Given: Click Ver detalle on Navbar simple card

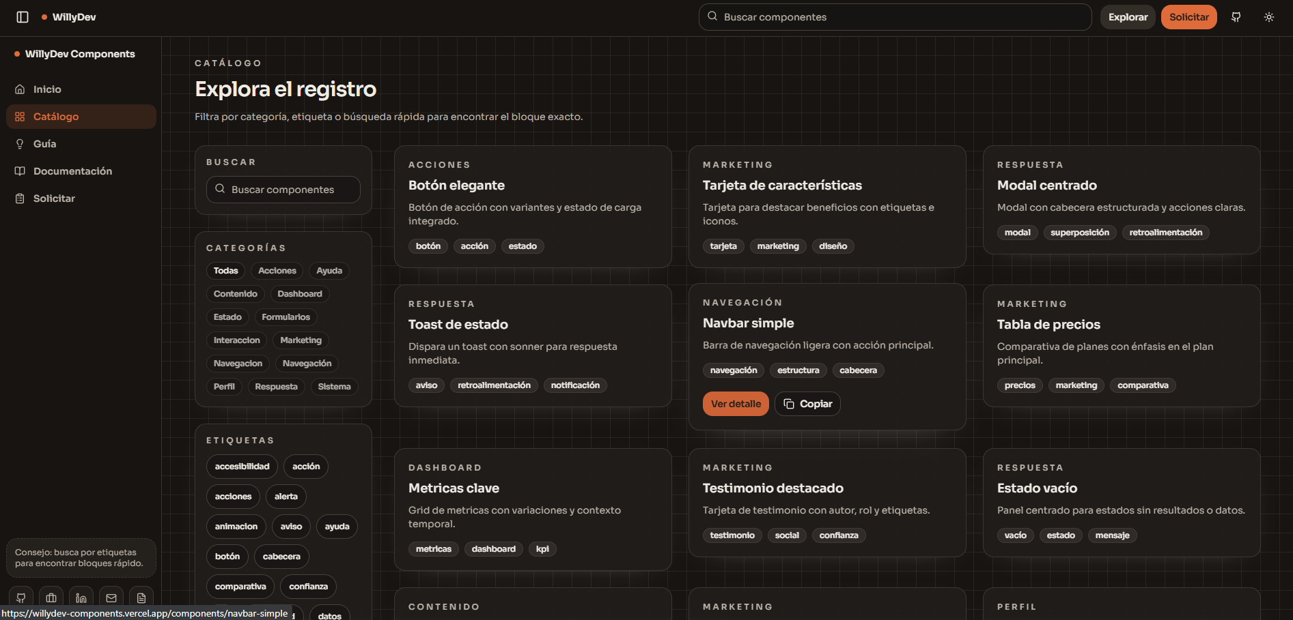Looking at the screenshot, I should [x=736, y=403].
